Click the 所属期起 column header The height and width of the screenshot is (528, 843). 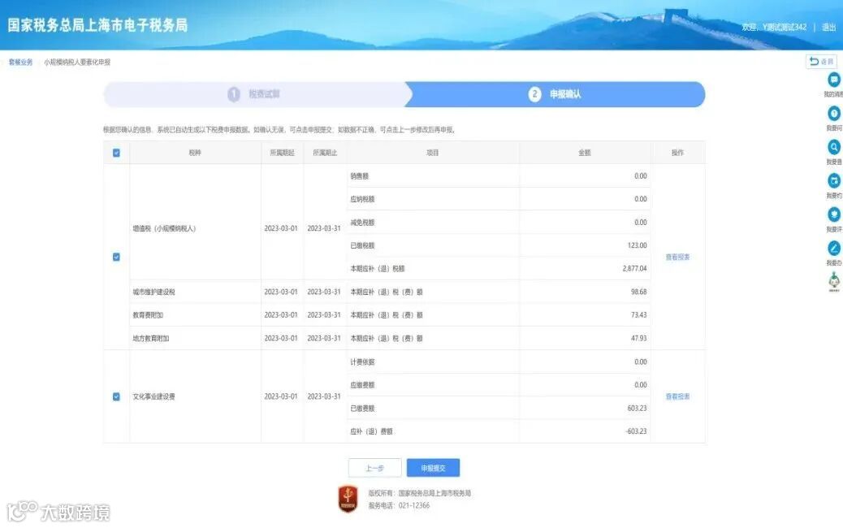(x=283, y=153)
